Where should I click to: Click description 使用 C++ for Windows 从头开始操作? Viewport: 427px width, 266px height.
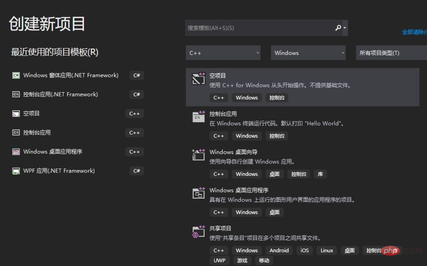point(281,85)
